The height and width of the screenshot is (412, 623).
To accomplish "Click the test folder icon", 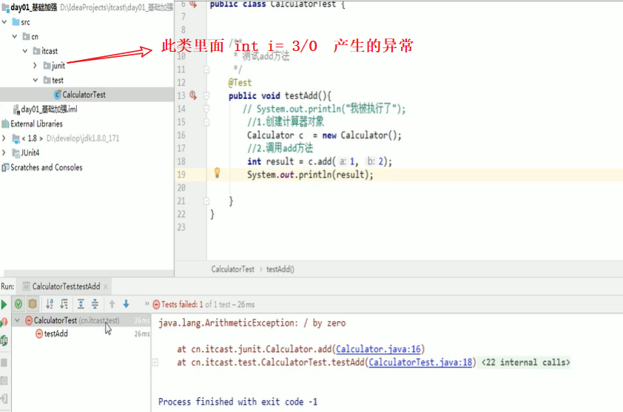I will pos(47,80).
